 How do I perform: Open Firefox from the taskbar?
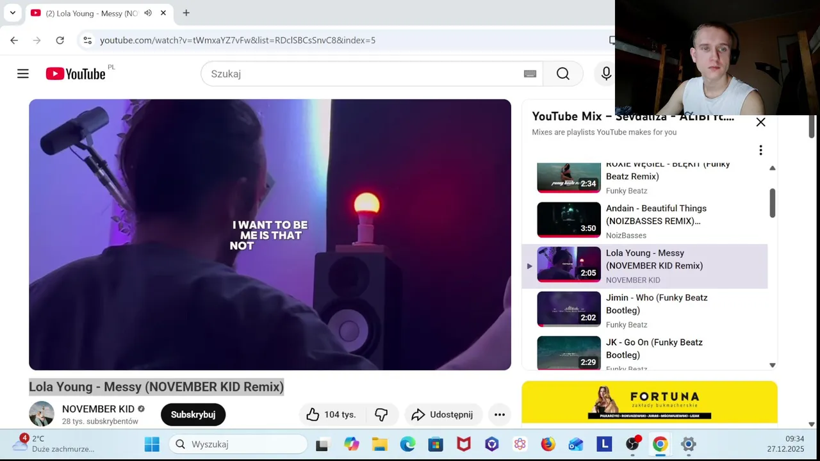548,444
